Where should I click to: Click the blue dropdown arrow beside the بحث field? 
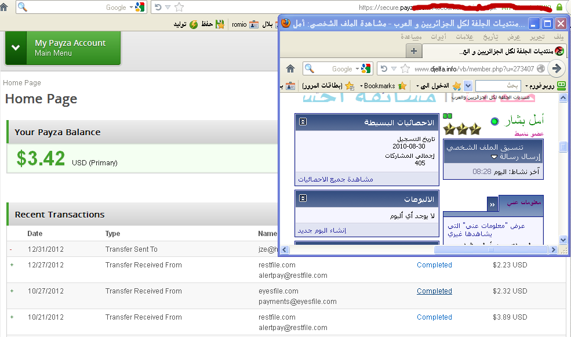point(468,86)
